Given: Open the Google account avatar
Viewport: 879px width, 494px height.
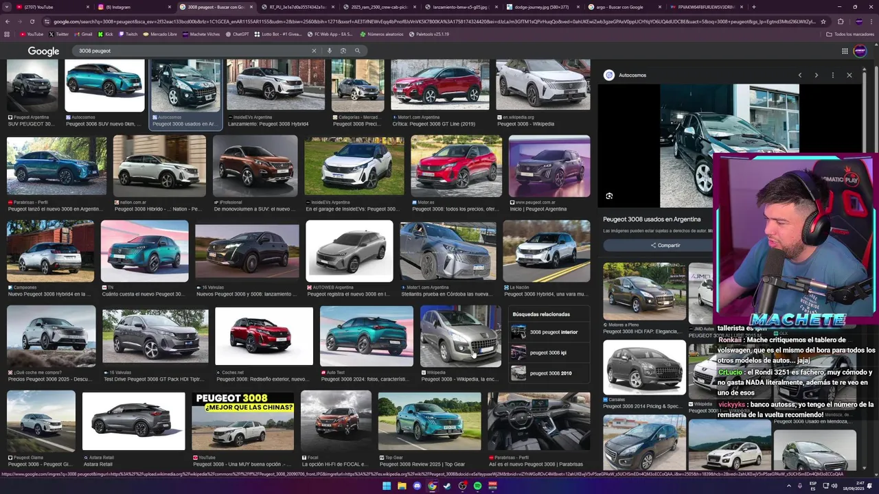Looking at the screenshot, I should point(860,51).
